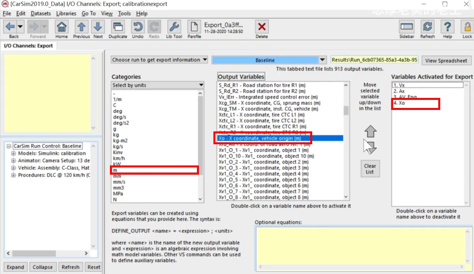Select unit 'kg-m2' in Categories list
This screenshot has height=274, width=474.
120,141
